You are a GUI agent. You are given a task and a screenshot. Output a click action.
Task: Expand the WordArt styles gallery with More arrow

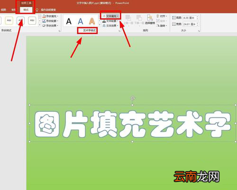pos(100,25)
